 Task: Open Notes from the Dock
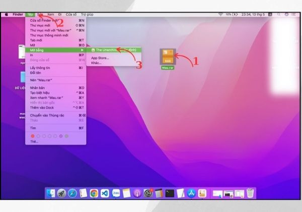[126, 193]
